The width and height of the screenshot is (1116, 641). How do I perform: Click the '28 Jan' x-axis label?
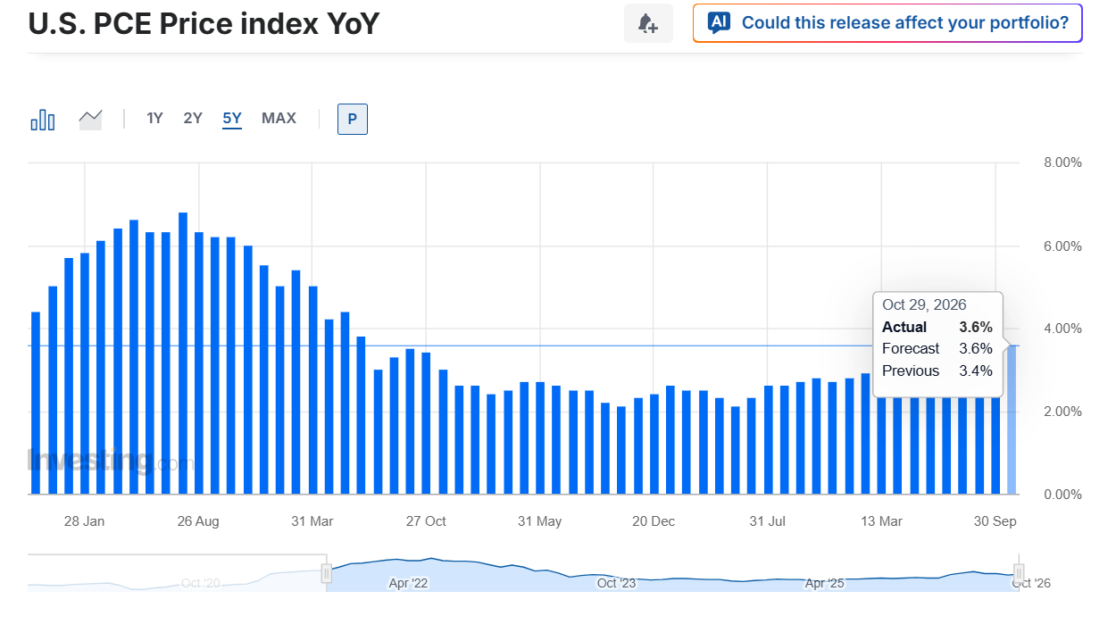point(85,521)
